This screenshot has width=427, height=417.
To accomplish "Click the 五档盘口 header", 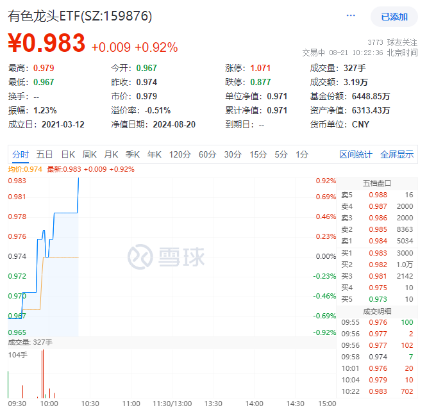I will pos(377,183).
